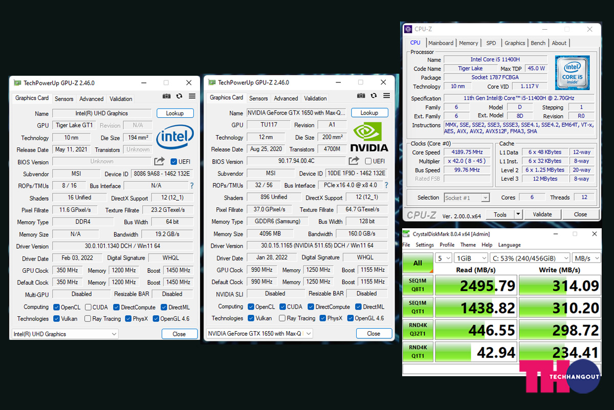This screenshot has width=614, height=410.
Task: Click the CPU-Z title bar app icon
Action: point(408,29)
